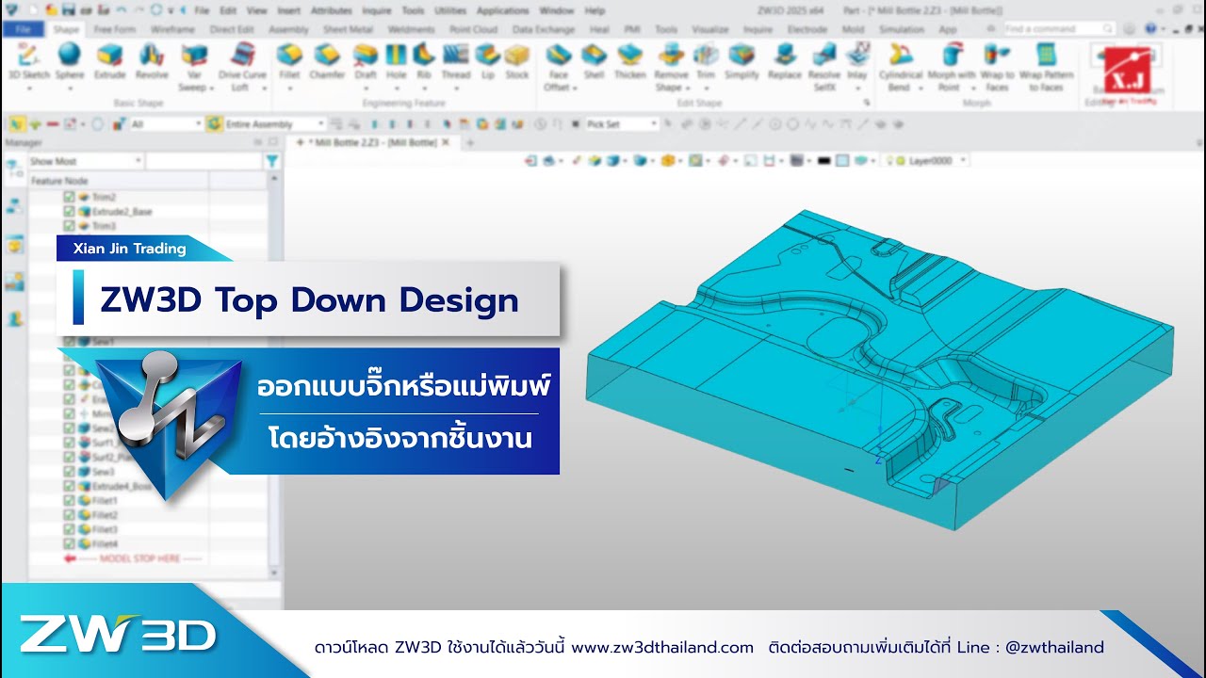
Task: Toggle the Fillet2 feature checkbox
Action: coord(69,515)
